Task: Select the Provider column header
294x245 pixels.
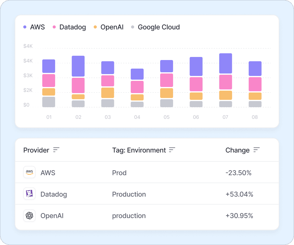Action: tap(36, 150)
